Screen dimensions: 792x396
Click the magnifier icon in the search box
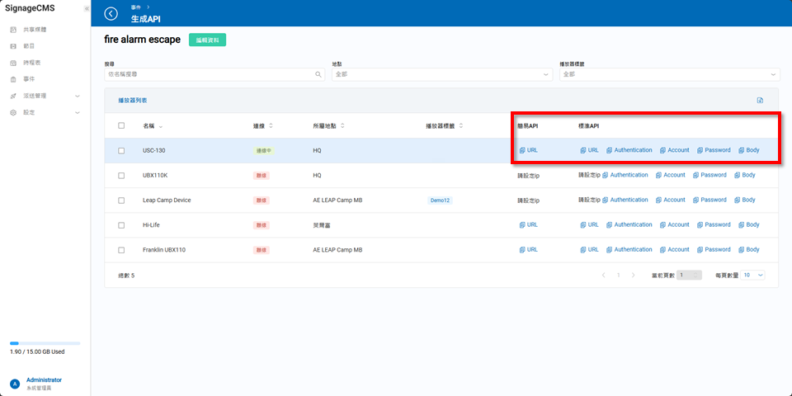[318, 74]
